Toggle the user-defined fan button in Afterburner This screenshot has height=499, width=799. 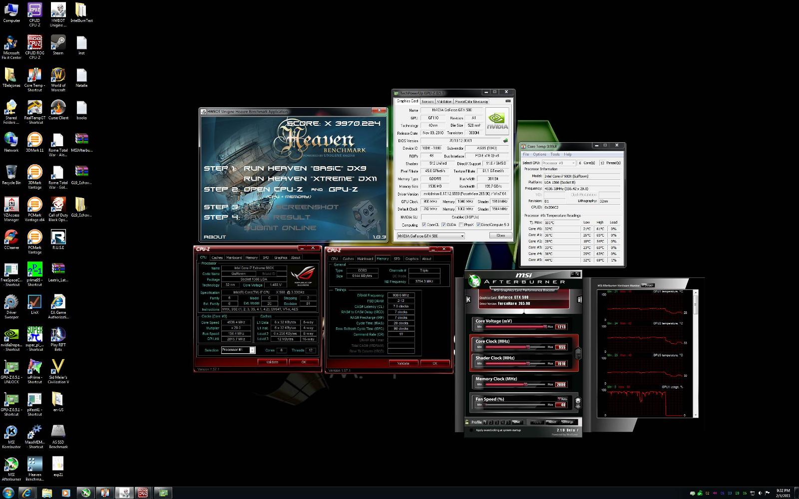click(x=578, y=402)
